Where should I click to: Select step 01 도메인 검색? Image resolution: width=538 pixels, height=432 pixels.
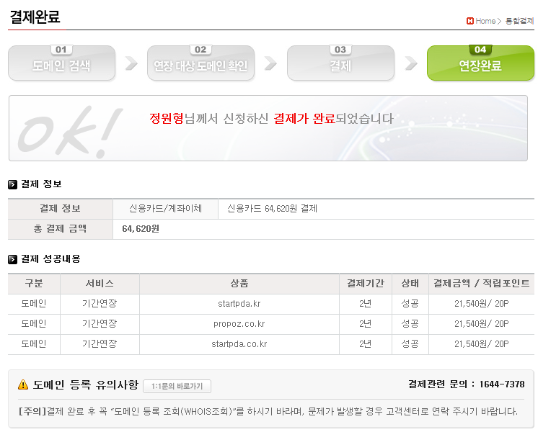pyautogui.click(x=61, y=64)
